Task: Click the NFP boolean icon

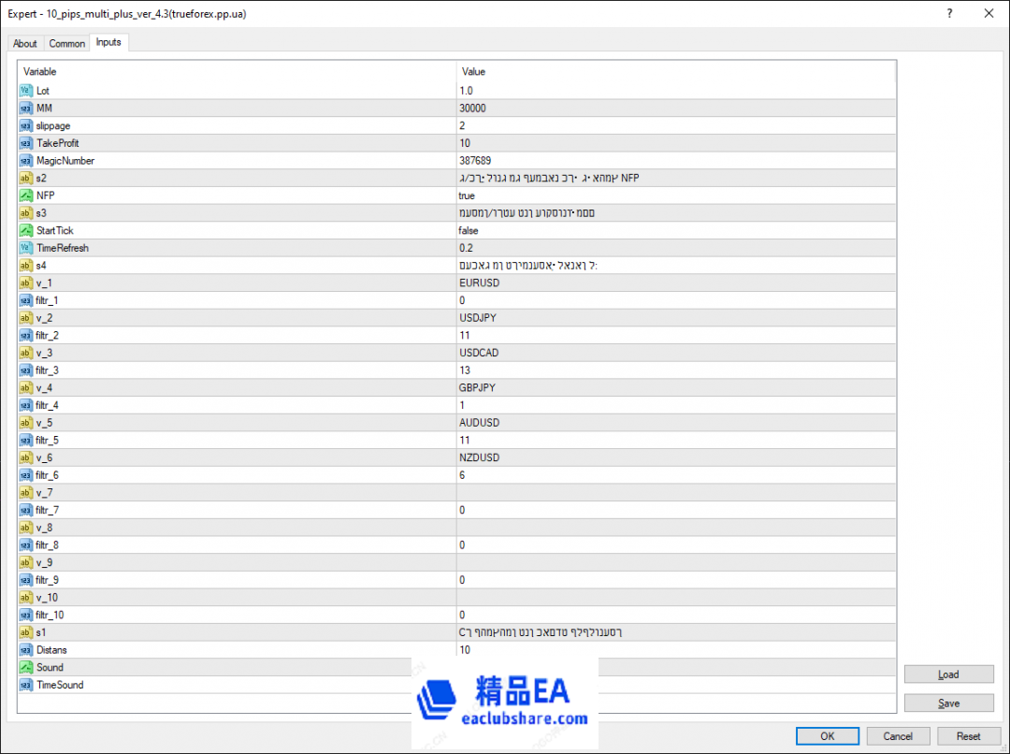Action: 26,196
